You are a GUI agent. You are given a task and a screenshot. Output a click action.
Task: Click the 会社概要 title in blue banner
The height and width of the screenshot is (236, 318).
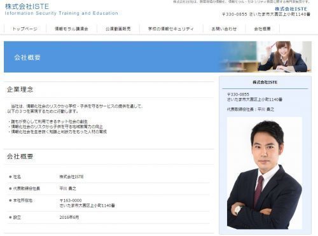pyautogui.click(x=27, y=57)
